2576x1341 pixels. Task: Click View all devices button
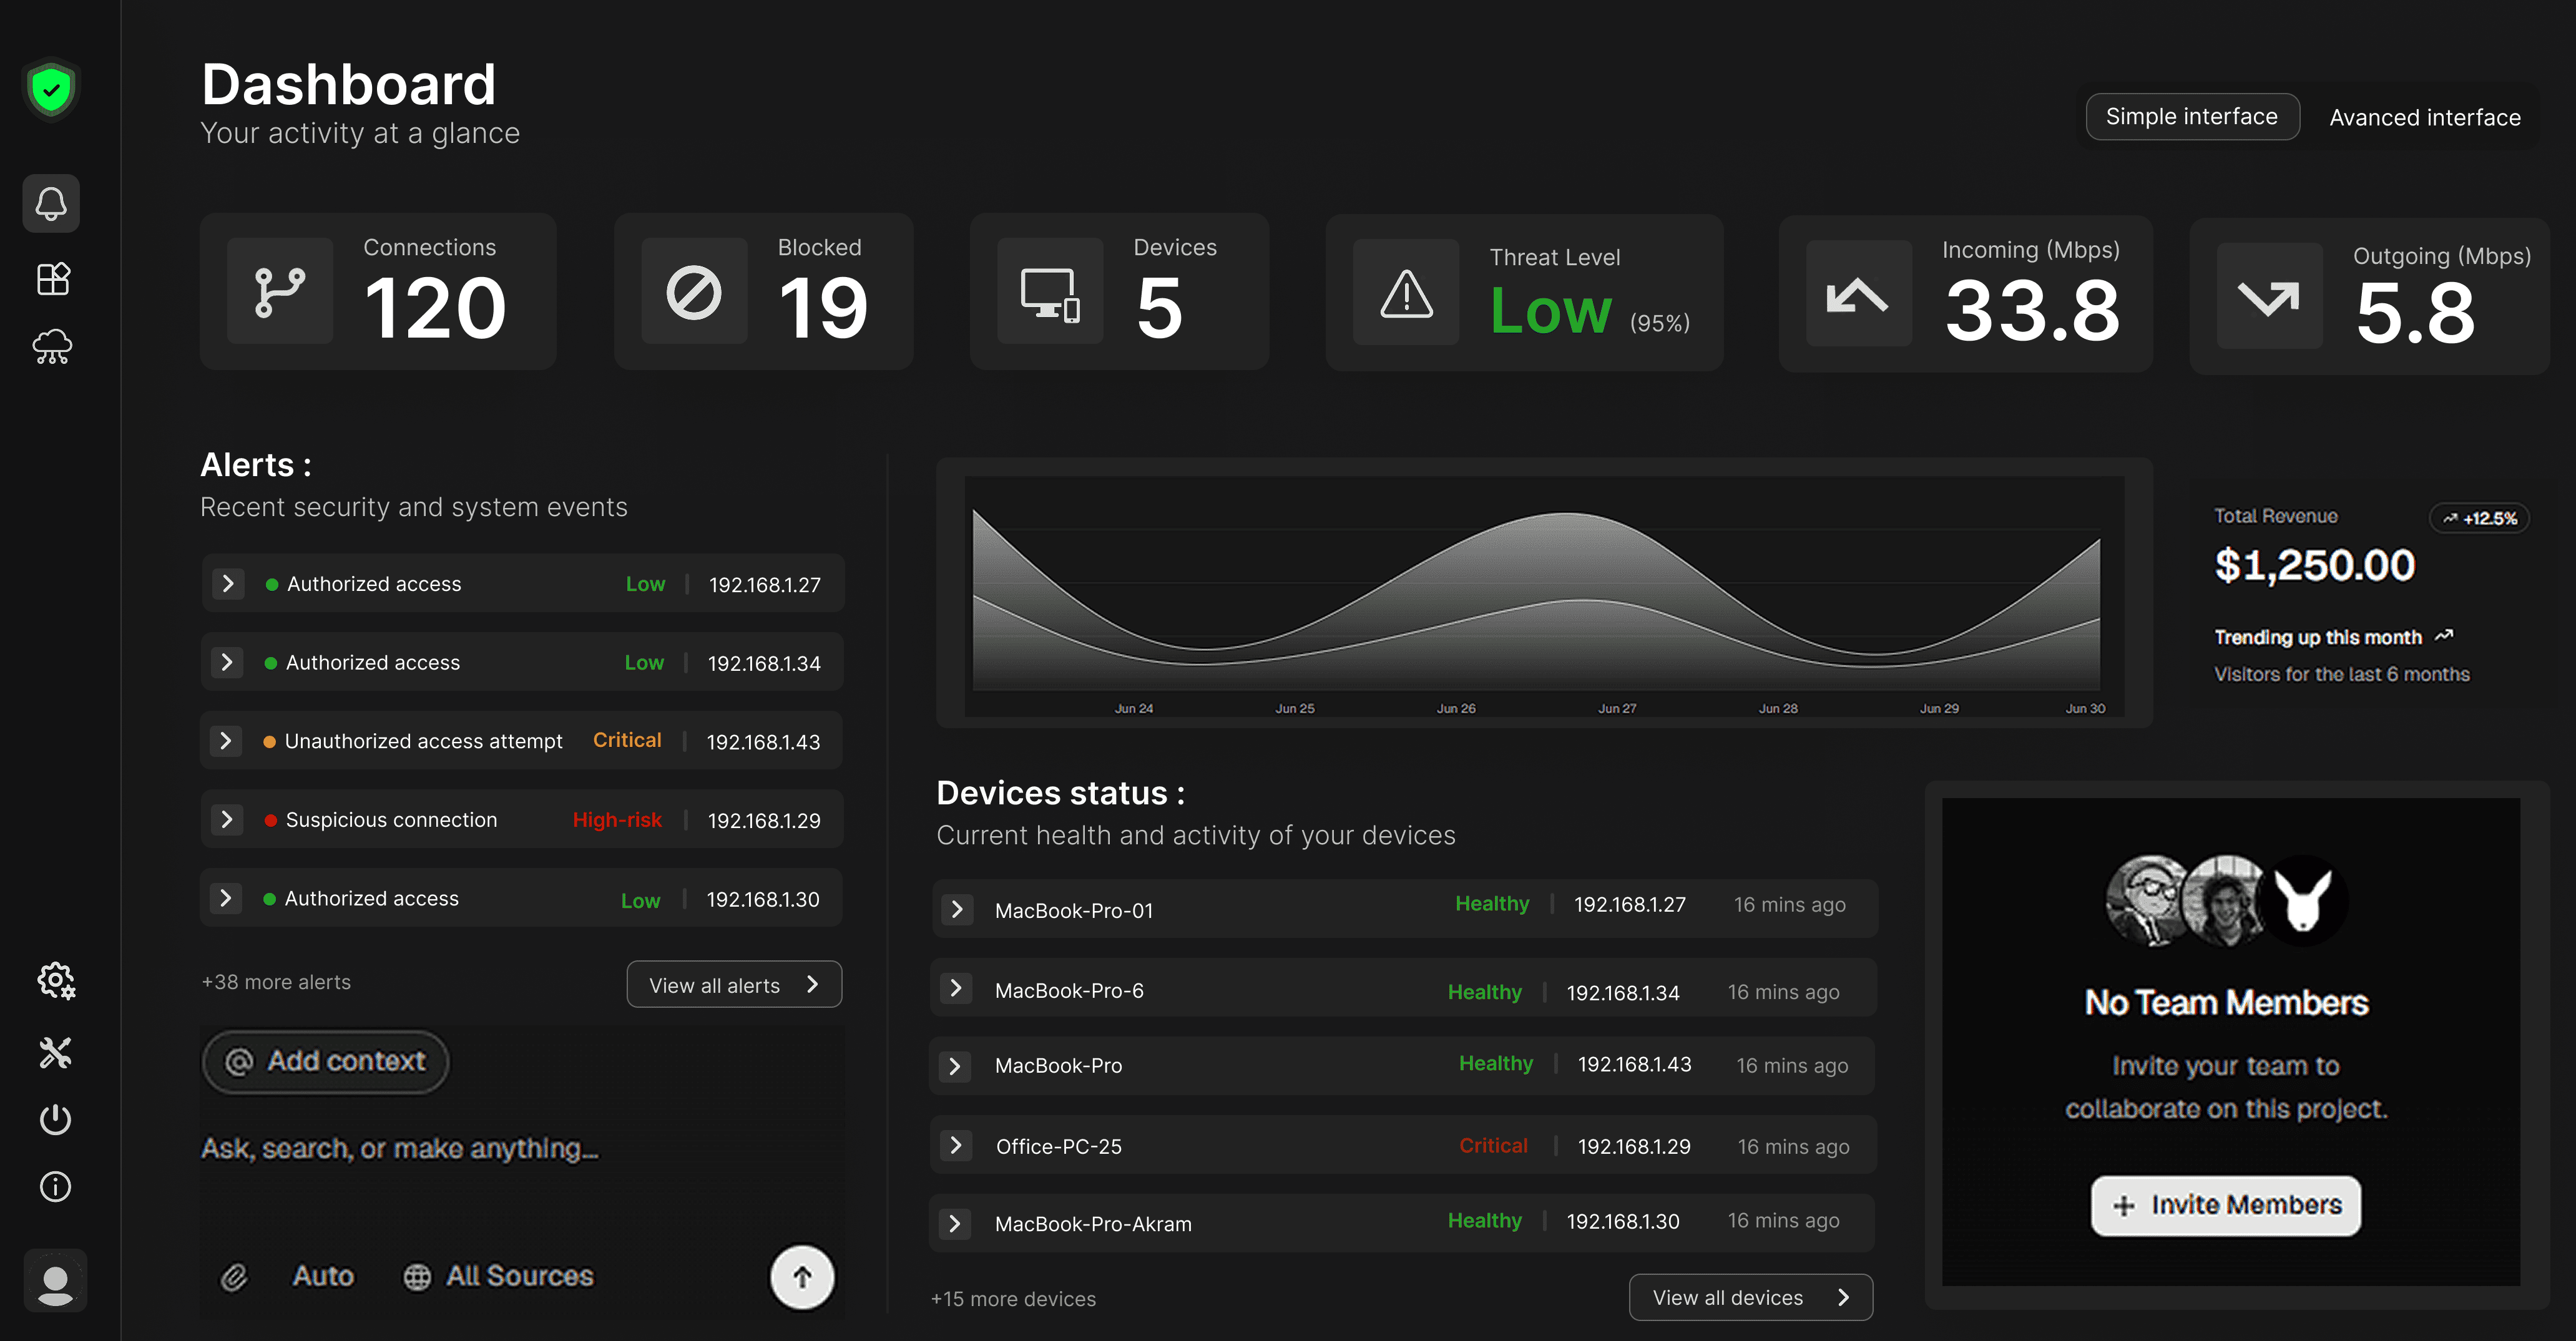(x=1750, y=1297)
